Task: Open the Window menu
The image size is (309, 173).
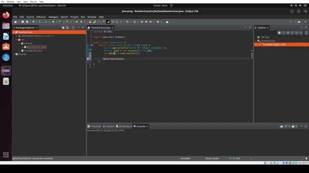Action: [92, 17]
